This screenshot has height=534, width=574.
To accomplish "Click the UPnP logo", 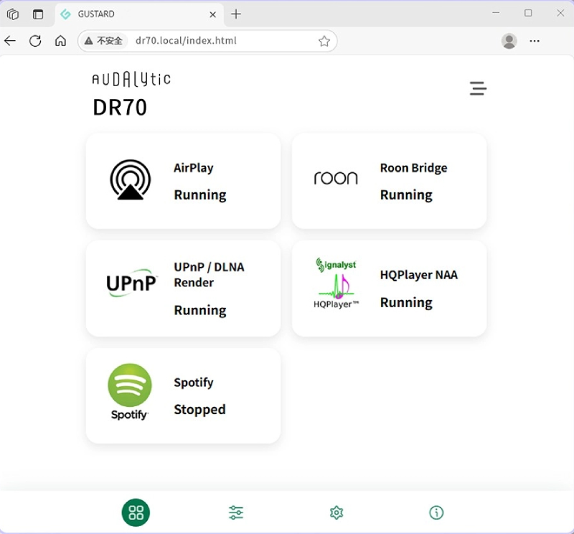I will coord(132,283).
